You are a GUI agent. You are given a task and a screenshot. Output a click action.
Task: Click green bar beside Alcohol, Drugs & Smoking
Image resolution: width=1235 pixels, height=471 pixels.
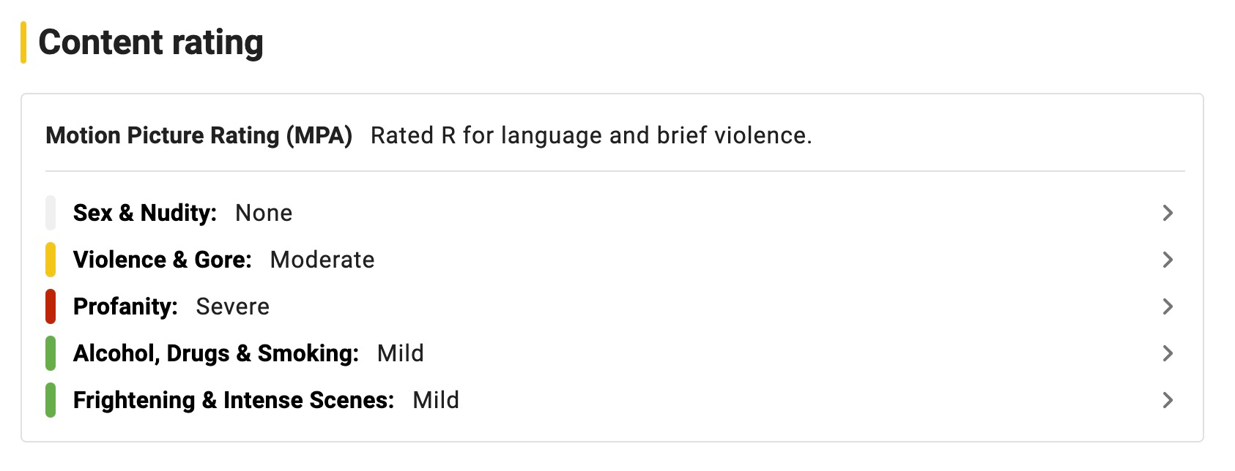click(x=51, y=353)
